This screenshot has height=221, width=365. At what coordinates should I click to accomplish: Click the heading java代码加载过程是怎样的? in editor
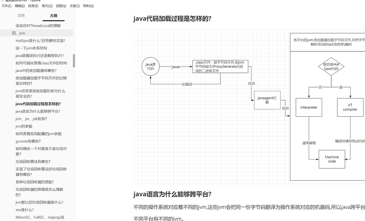click(172, 19)
